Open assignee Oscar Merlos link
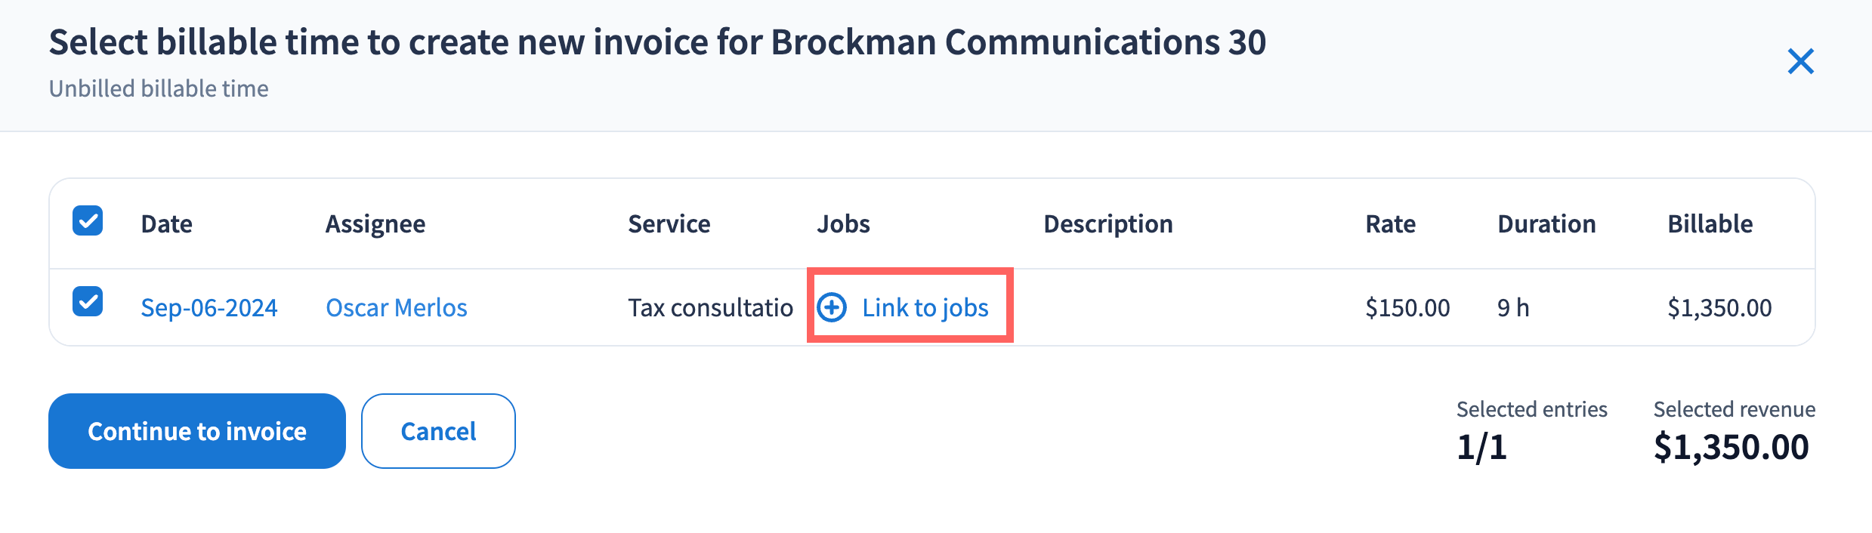The width and height of the screenshot is (1872, 533). pos(396,308)
